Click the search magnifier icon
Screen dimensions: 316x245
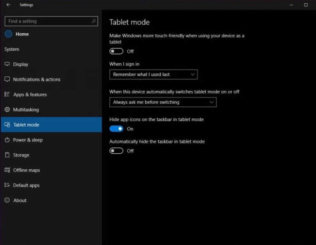coord(94,21)
